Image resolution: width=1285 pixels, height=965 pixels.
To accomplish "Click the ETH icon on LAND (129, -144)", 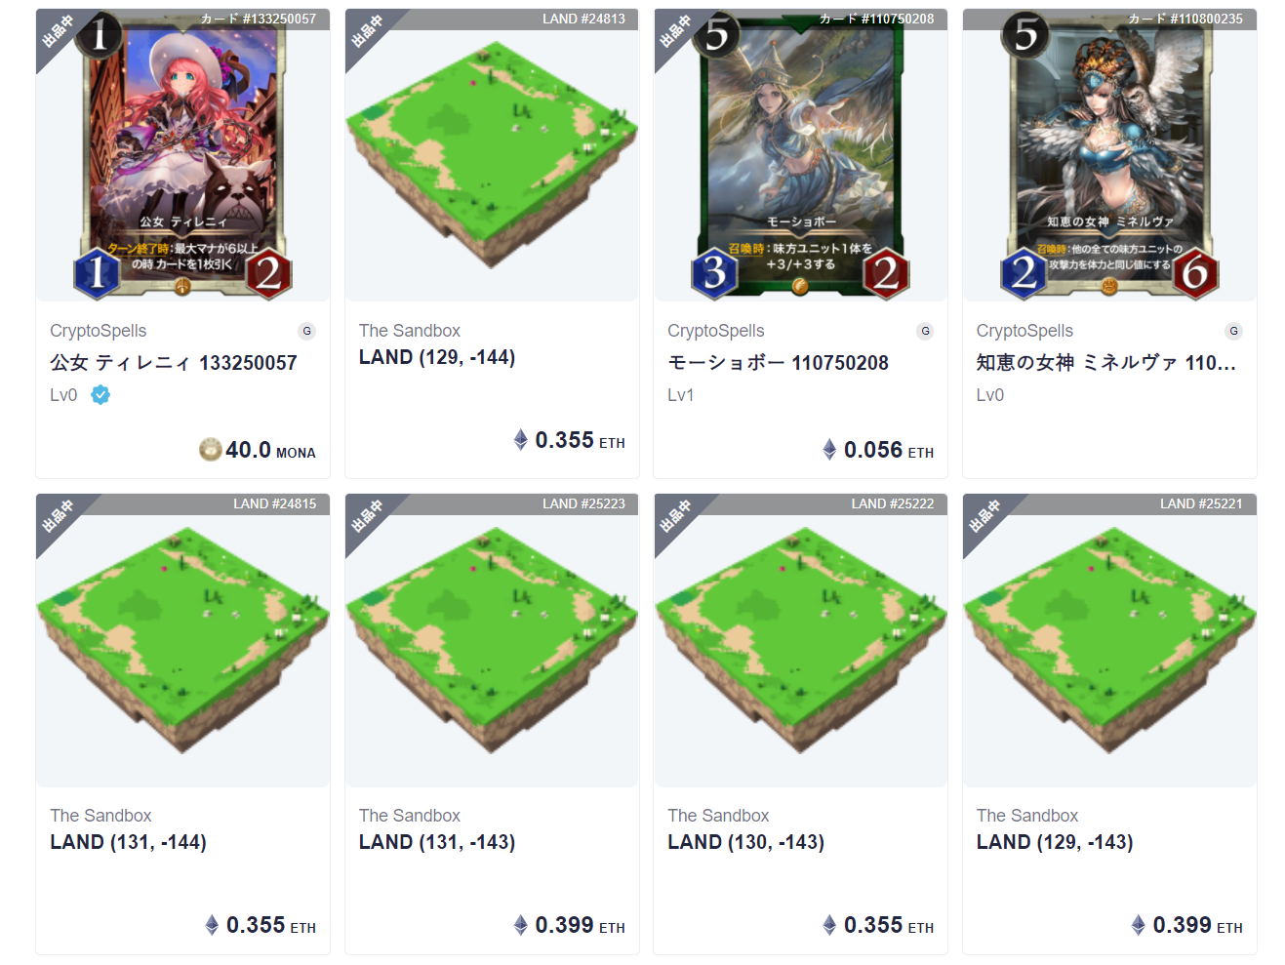I will pyautogui.click(x=521, y=440).
